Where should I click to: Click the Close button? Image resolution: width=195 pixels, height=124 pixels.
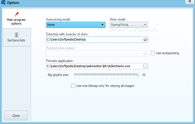click(16, 116)
